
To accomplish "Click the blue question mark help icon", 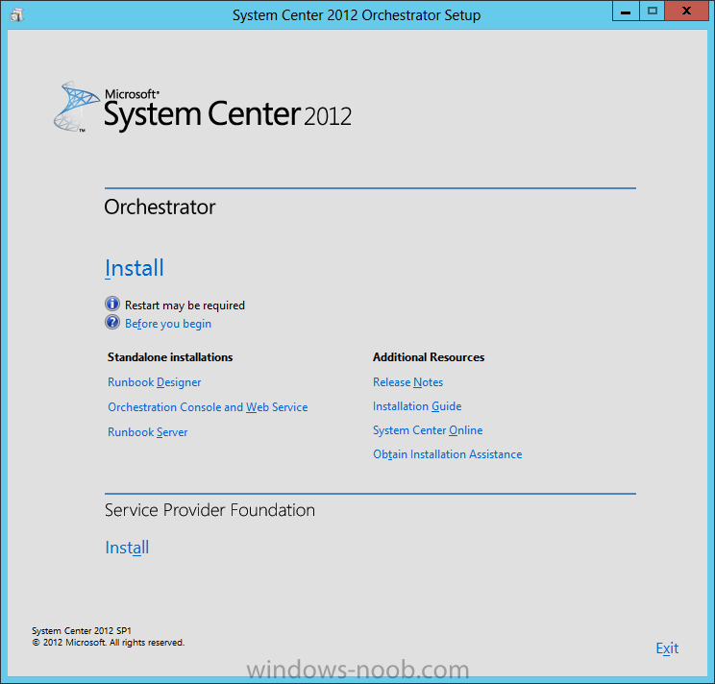I will (112, 322).
